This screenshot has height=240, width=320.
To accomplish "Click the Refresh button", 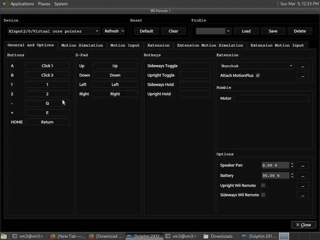I will (x=112, y=31).
